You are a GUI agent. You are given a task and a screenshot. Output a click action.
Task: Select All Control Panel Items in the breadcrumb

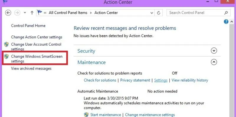point(68,13)
